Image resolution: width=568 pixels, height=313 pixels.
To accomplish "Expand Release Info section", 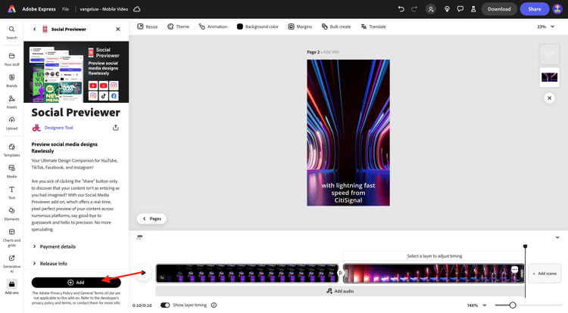I will click(x=50, y=264).
